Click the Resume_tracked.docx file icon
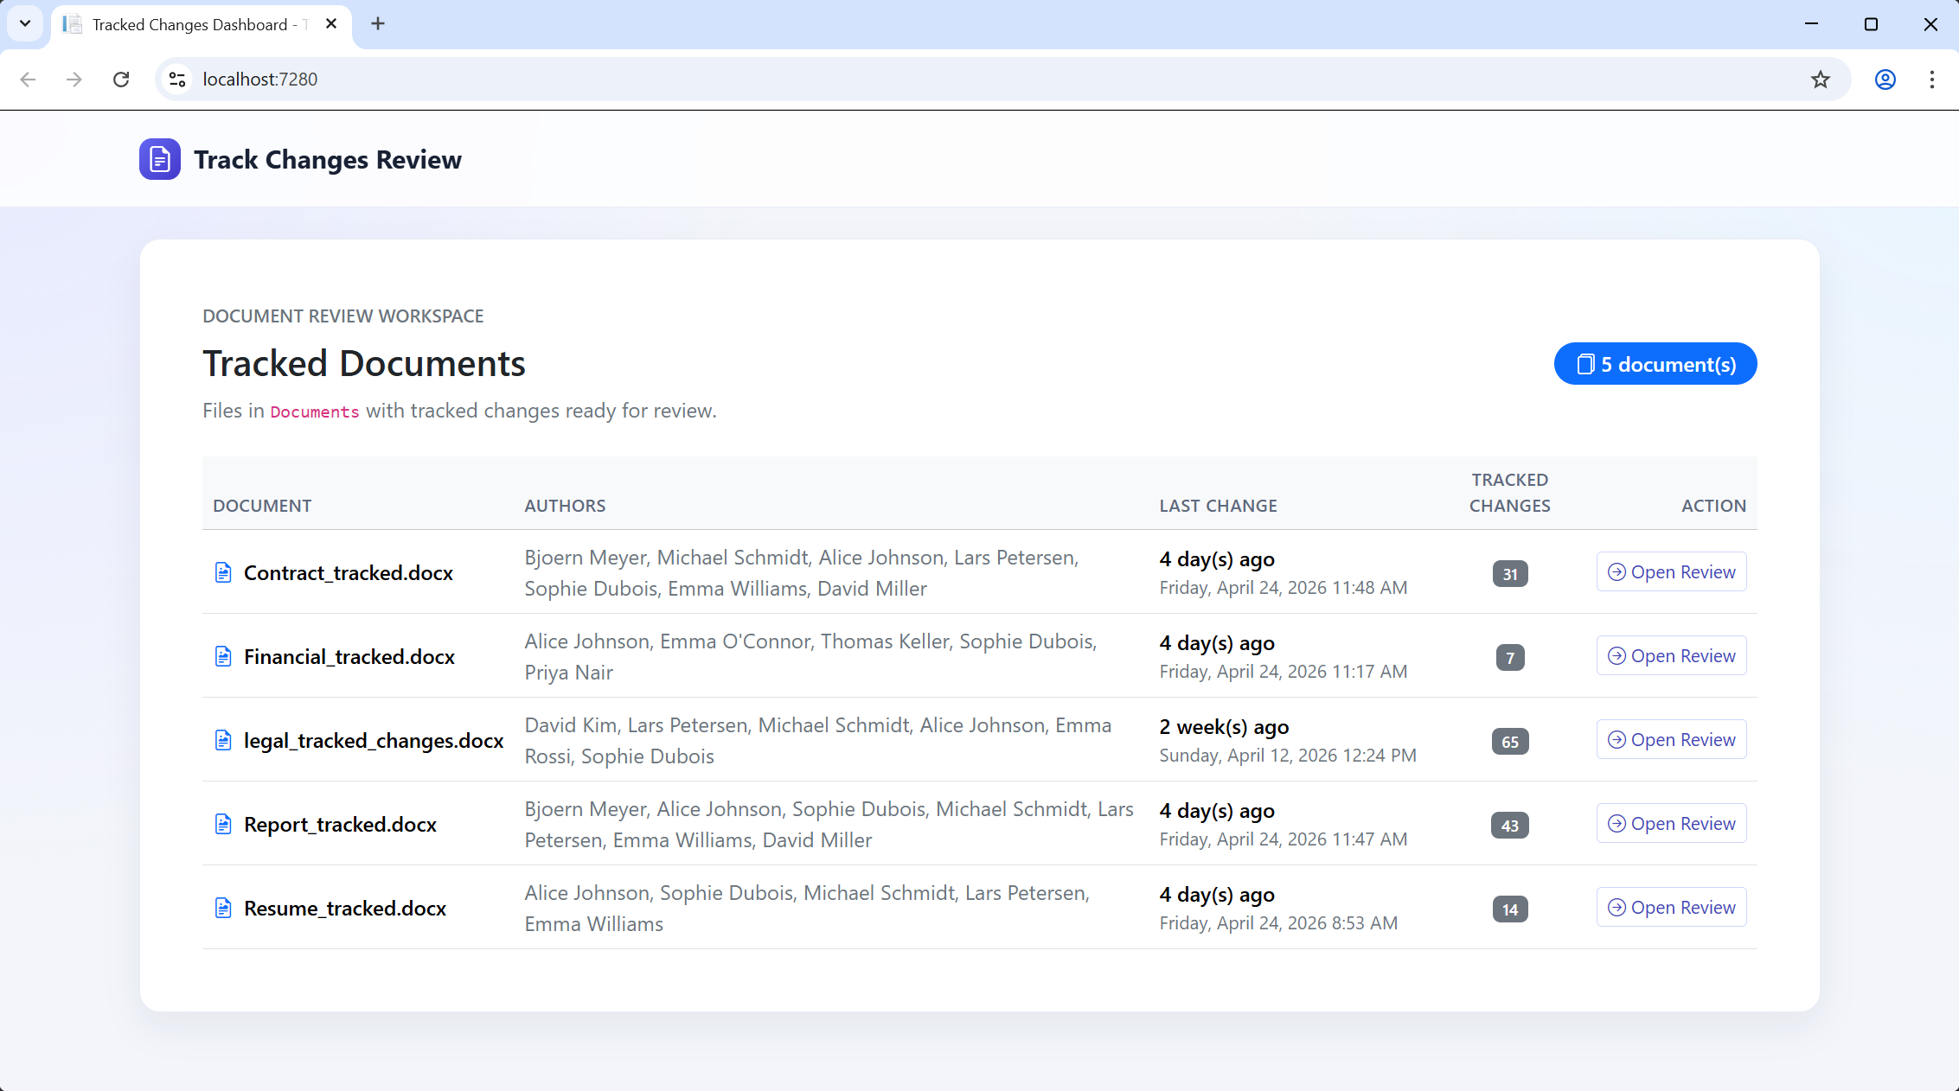This screenshot has width=1959, height=1091. pyautogui.click(x=223, y=908)
